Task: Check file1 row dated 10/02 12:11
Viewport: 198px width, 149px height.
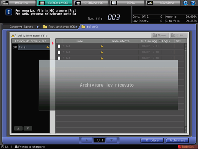Action: tap(120, 46)
